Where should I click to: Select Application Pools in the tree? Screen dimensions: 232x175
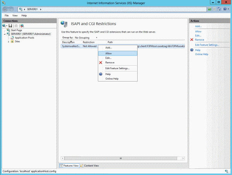pos(24,38)
